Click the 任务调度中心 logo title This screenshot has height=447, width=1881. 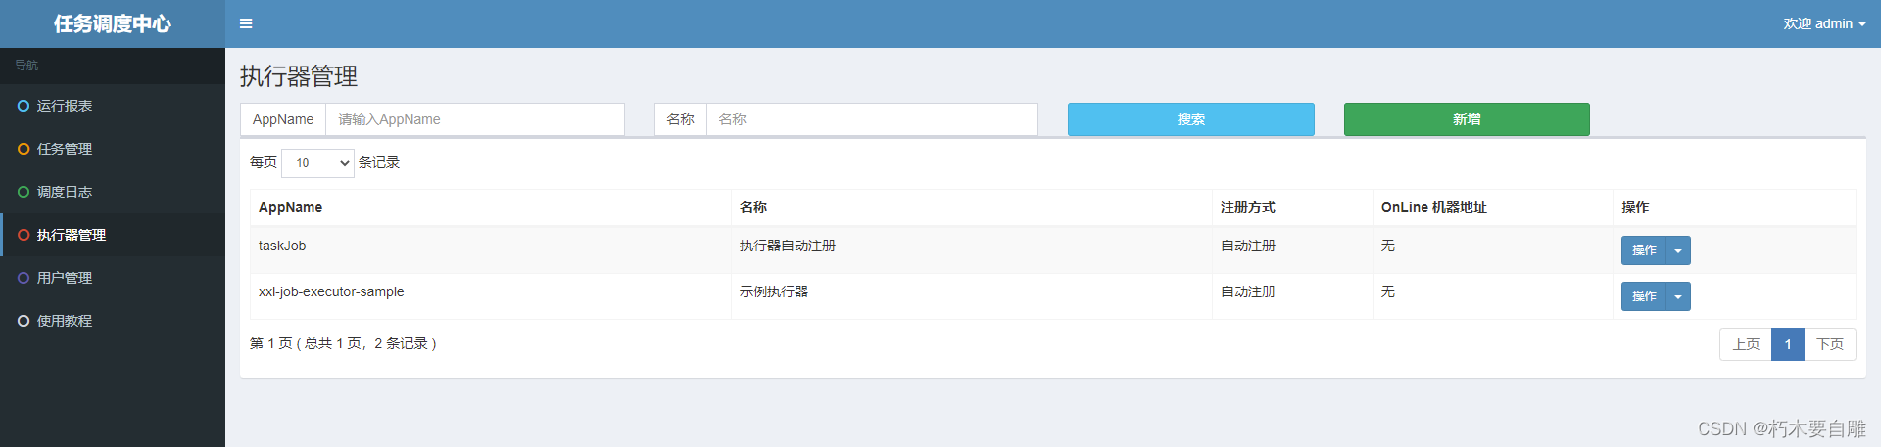[113, 23]
